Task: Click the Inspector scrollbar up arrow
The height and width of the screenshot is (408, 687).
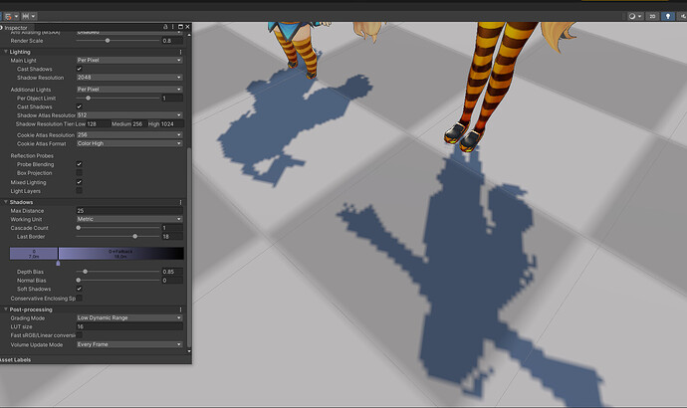Action: pyautogui.click(x=189, y=35)
